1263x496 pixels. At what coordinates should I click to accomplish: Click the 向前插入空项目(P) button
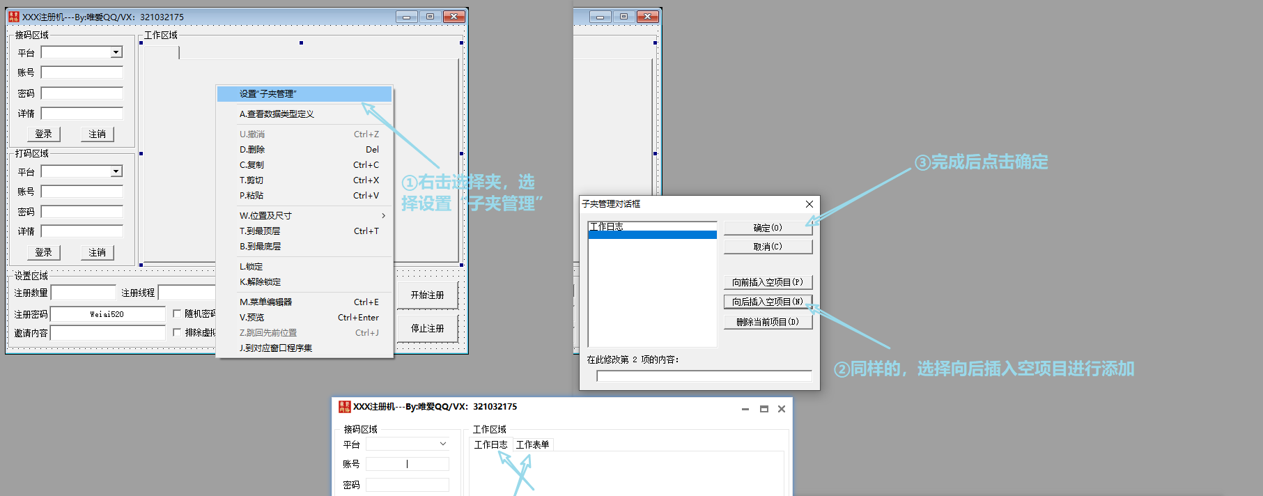[x=768, y=282]
